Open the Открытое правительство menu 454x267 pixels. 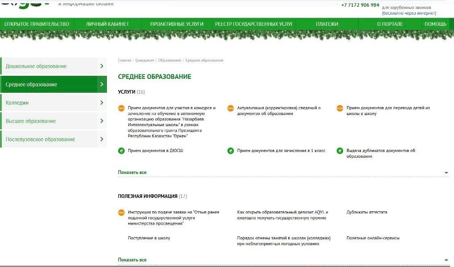[37, 24]
